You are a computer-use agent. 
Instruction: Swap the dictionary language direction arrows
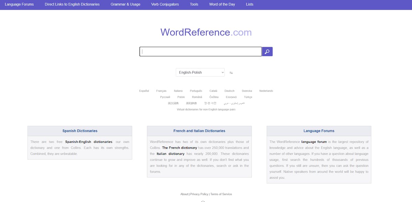(231, 73)
